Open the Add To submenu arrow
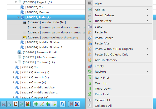Screen dimensions: 156x109 pos(147,10)
